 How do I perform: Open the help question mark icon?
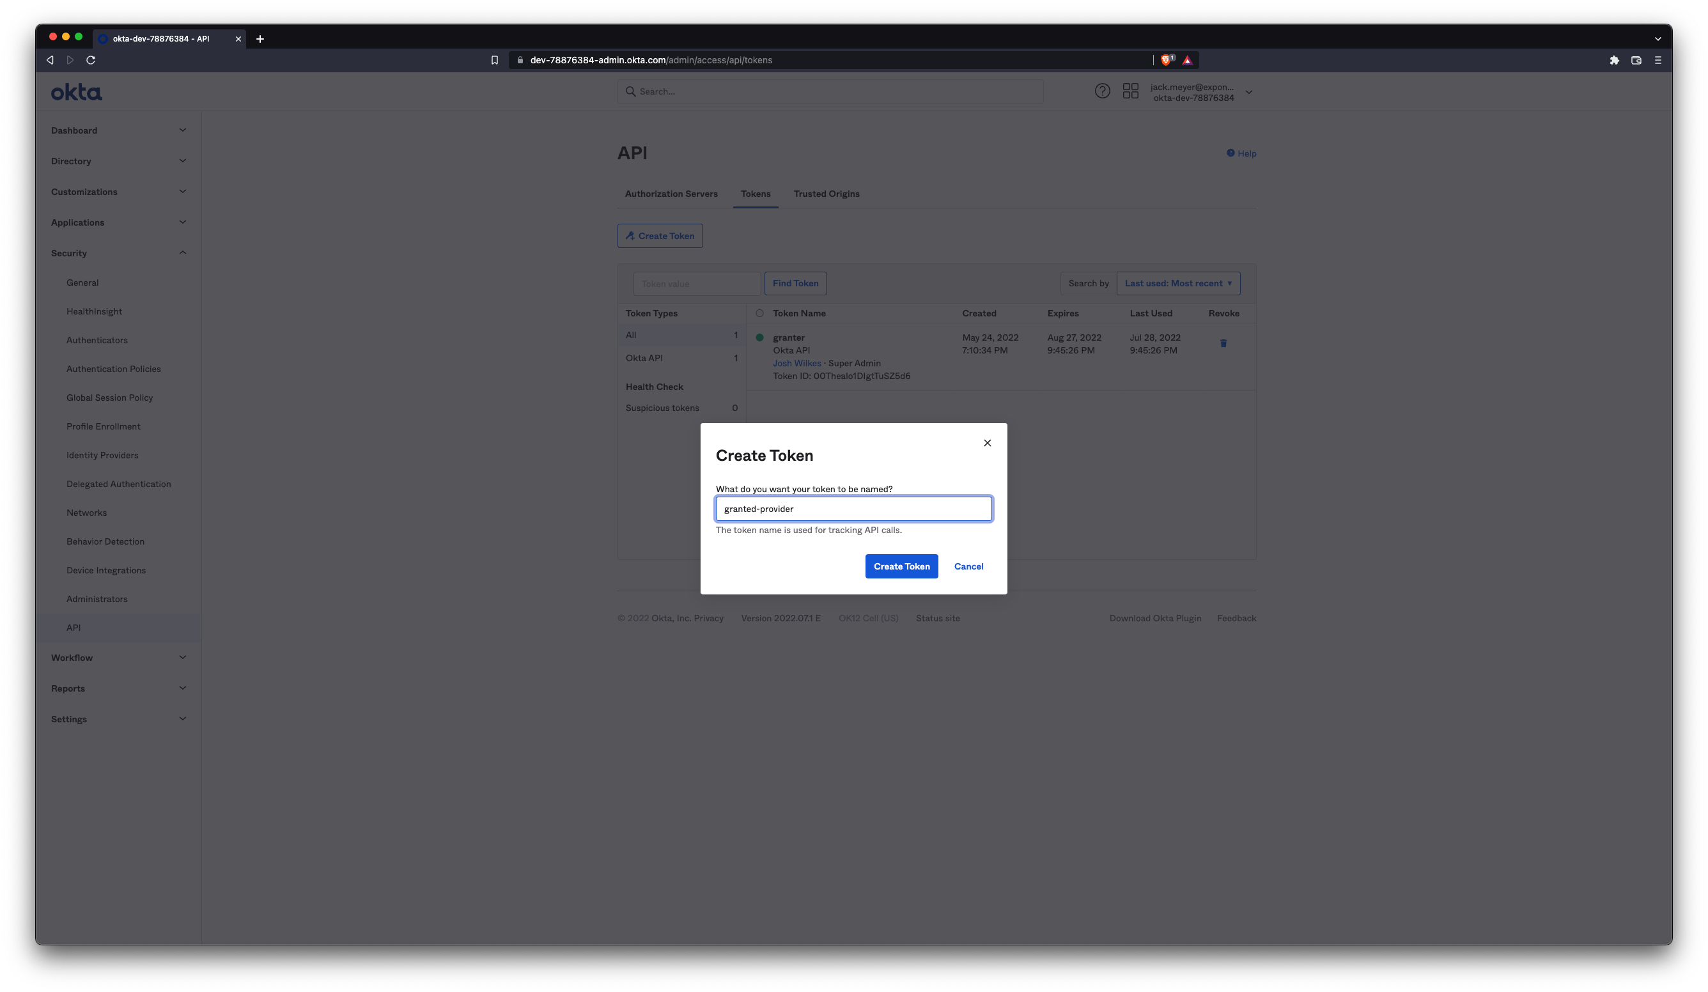point(1102,91)
